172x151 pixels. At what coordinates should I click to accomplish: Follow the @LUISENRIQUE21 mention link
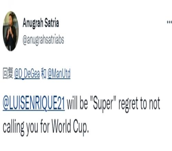point(34,103)
